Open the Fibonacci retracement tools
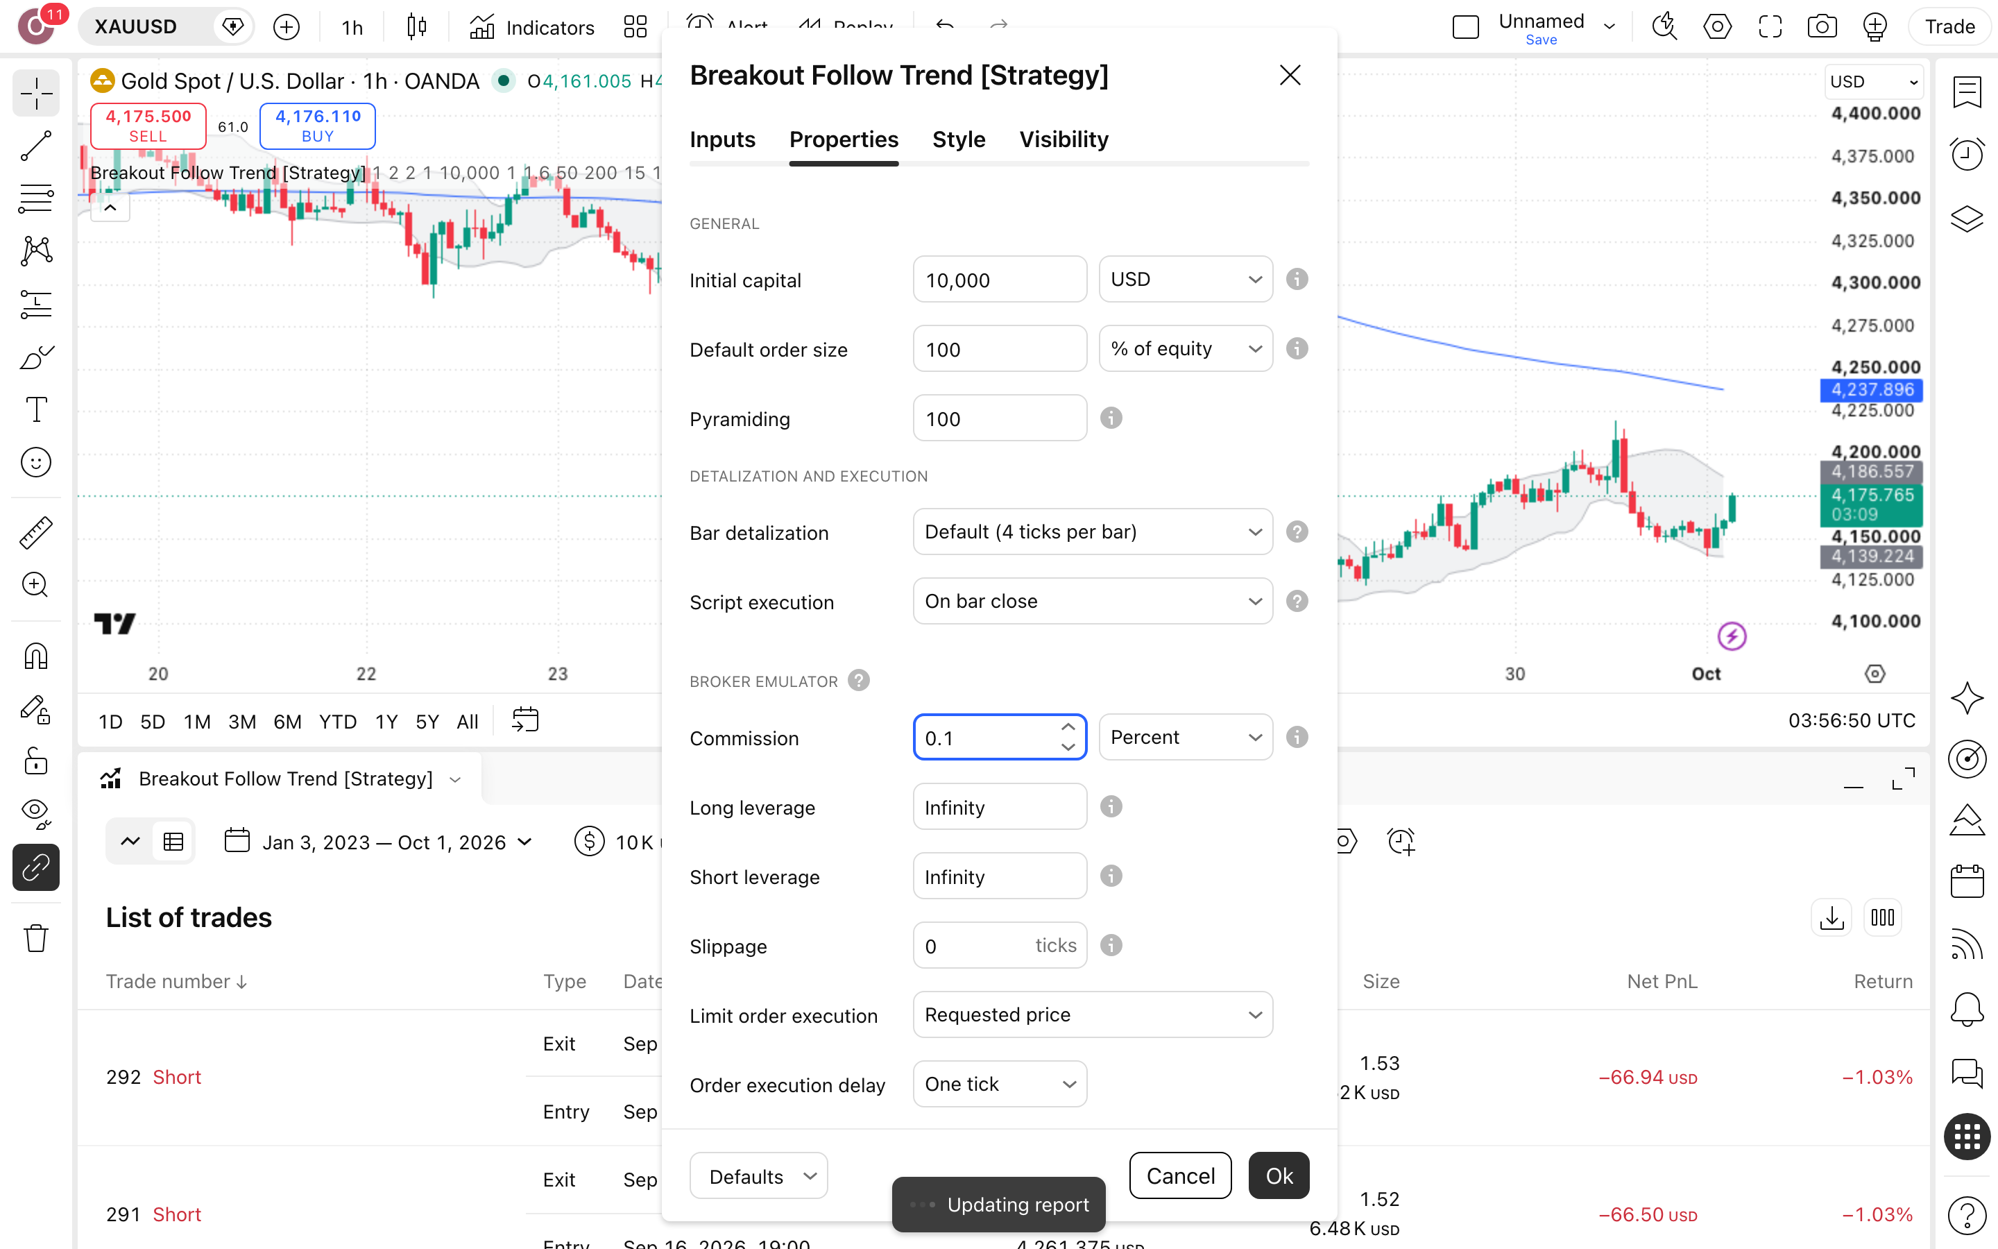Viewport: 1998px width, 1249px height. click(x=36, y=198)
